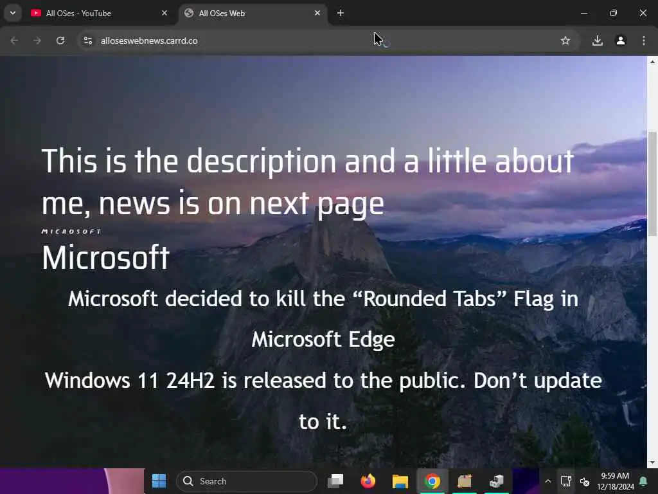This screenshot has height=494, width=658.
Task: Close the All OSes - YouTube tab
Action: point(164,13)
